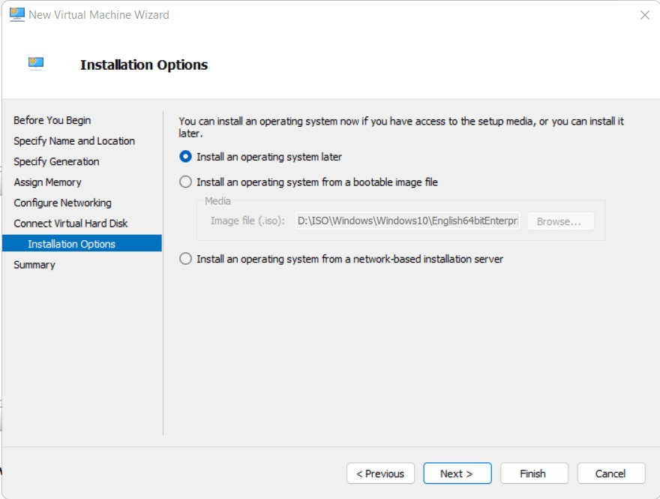
Task: Select the "Specify Generation" step
Action: (56, 161)
